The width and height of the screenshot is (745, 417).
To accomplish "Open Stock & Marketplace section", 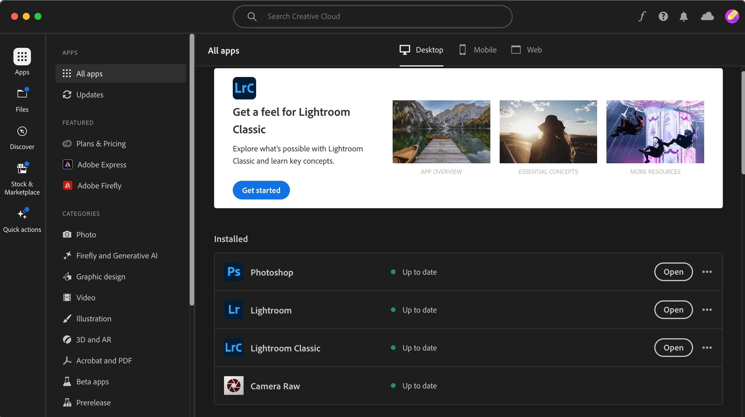I will click(22, 178).
